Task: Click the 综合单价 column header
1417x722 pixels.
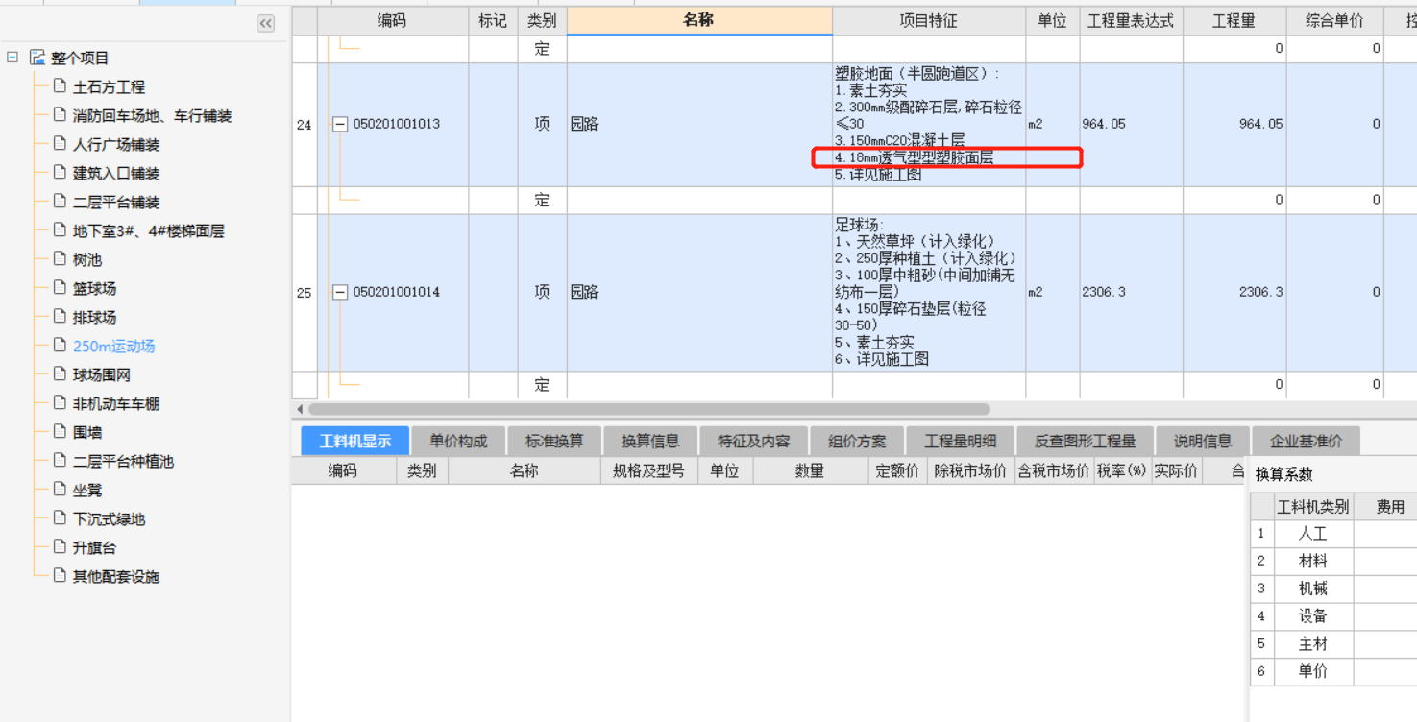Action: (1333, 21)
